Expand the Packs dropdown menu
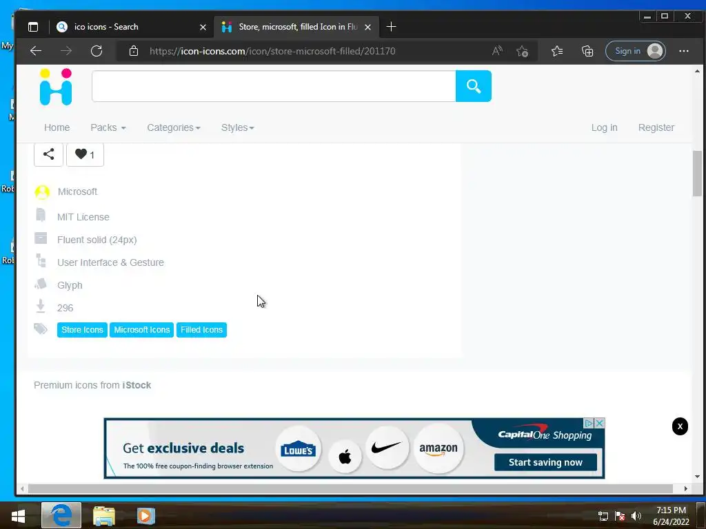 click(108, 127)
